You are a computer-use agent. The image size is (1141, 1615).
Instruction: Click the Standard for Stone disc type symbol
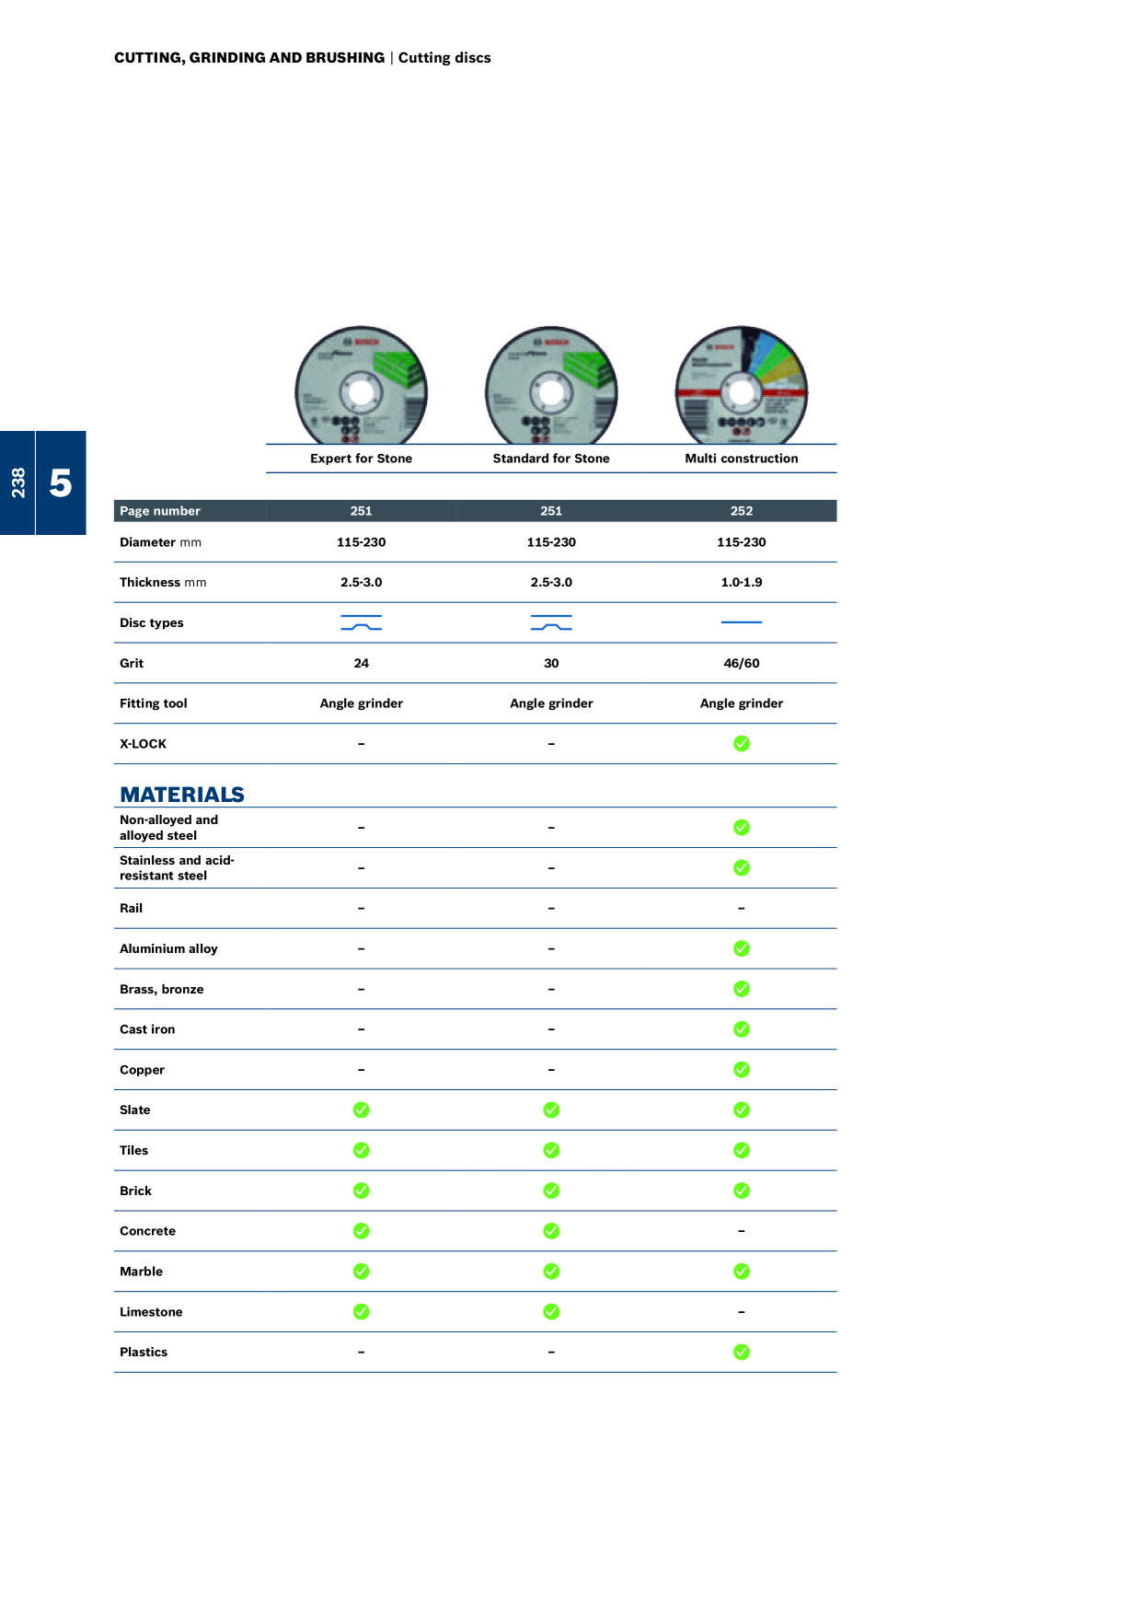pyautogui.click(x=551, y=622)
